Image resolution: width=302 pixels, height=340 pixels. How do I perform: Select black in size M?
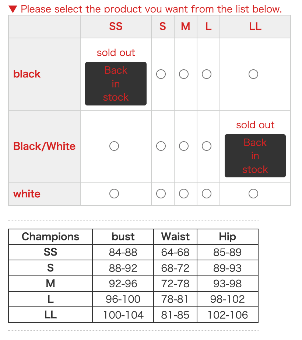184,74
